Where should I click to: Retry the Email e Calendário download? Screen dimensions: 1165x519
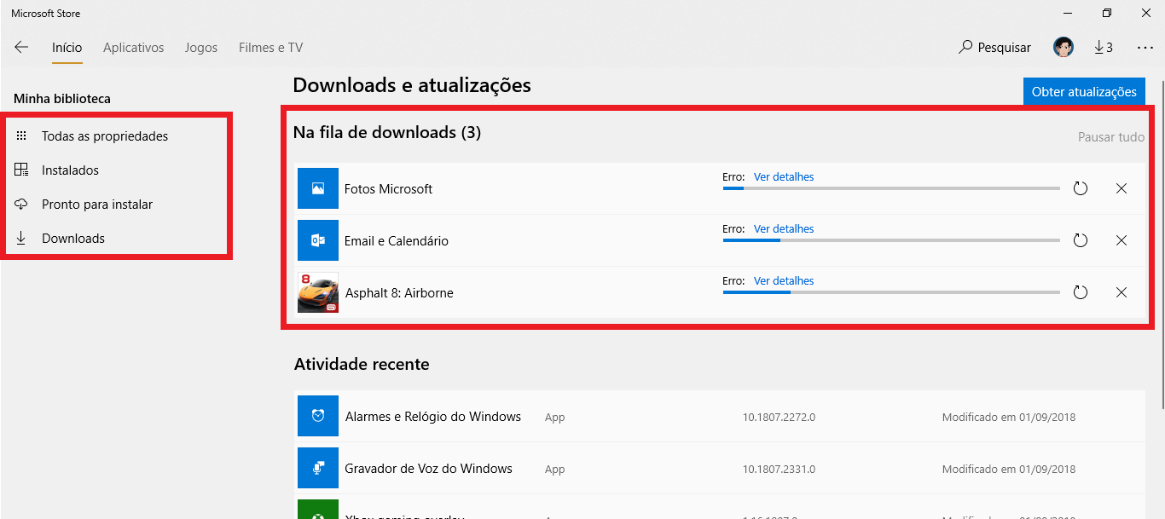1081,240
